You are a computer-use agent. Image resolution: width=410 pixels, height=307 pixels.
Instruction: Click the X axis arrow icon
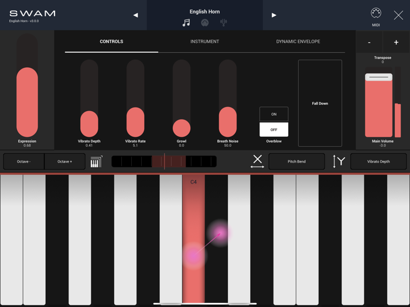point(257,161)
